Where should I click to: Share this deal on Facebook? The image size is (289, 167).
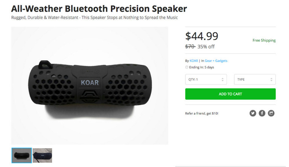click(x=262, y=113)
